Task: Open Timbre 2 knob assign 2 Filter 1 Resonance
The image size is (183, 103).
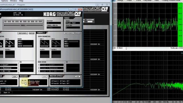Action: (52, 68)
